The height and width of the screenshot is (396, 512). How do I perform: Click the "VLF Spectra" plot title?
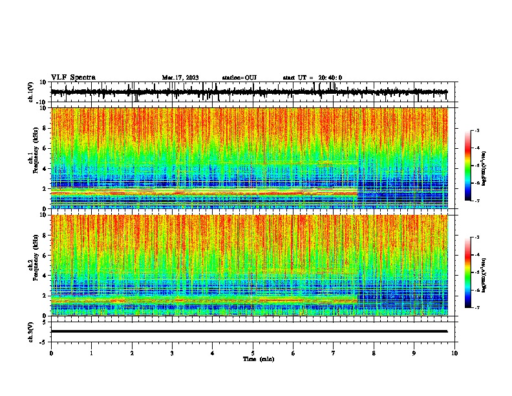tap(73, 78)
